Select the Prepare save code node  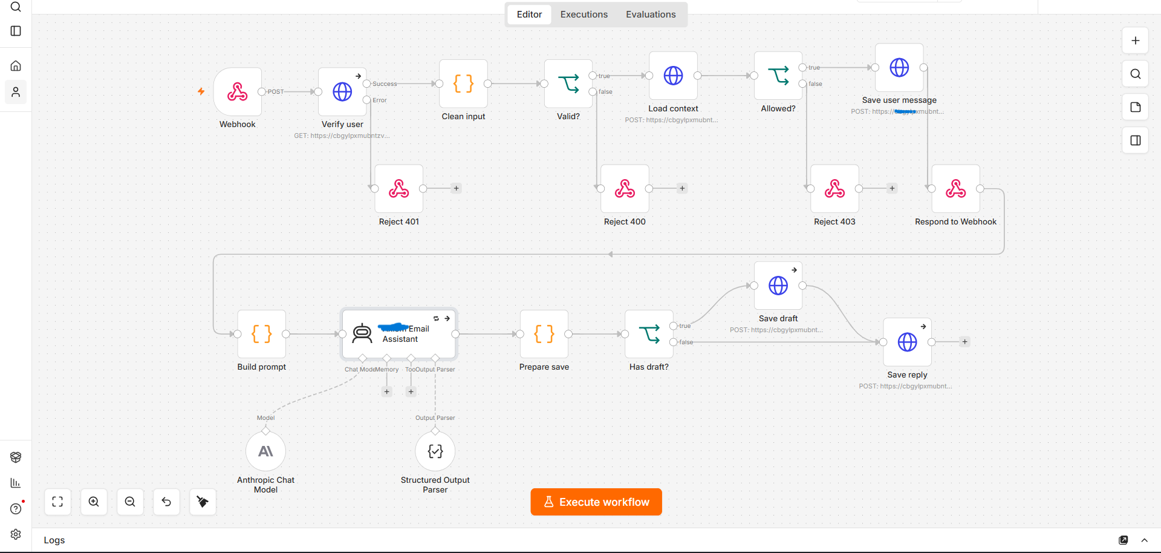pos(544,334)
